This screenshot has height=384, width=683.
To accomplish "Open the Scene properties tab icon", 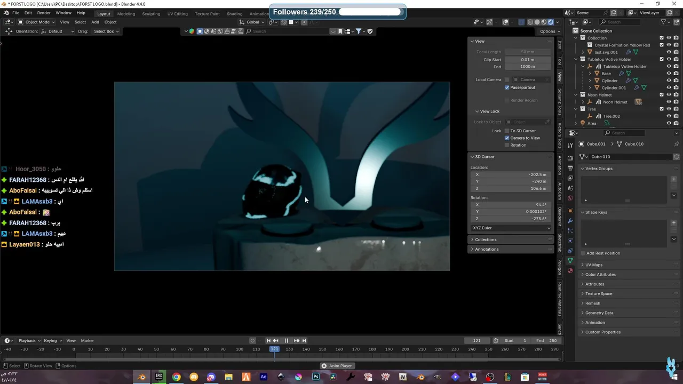I will tap(570, 188).
